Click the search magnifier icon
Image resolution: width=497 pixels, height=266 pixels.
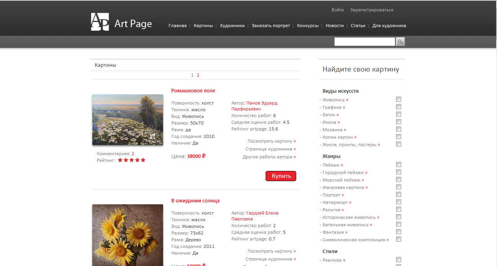click(400, 41)
